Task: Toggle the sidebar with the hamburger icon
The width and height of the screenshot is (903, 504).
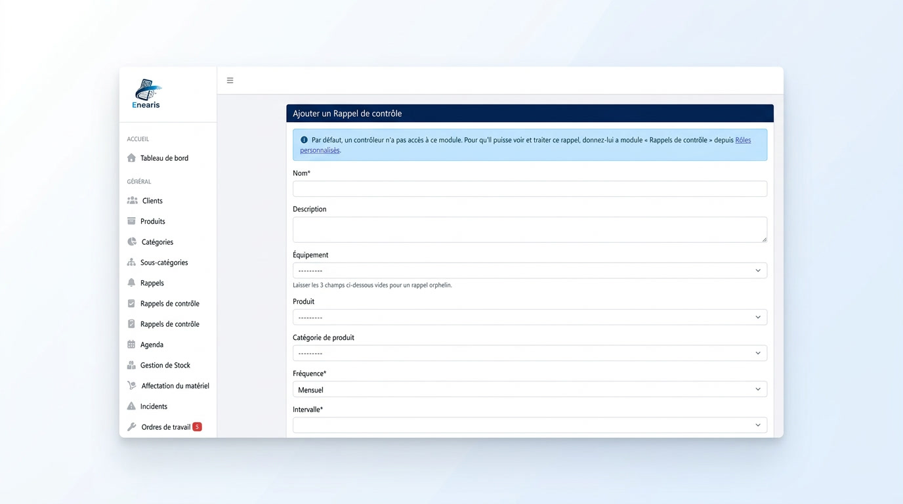Action: click(230, 81)
